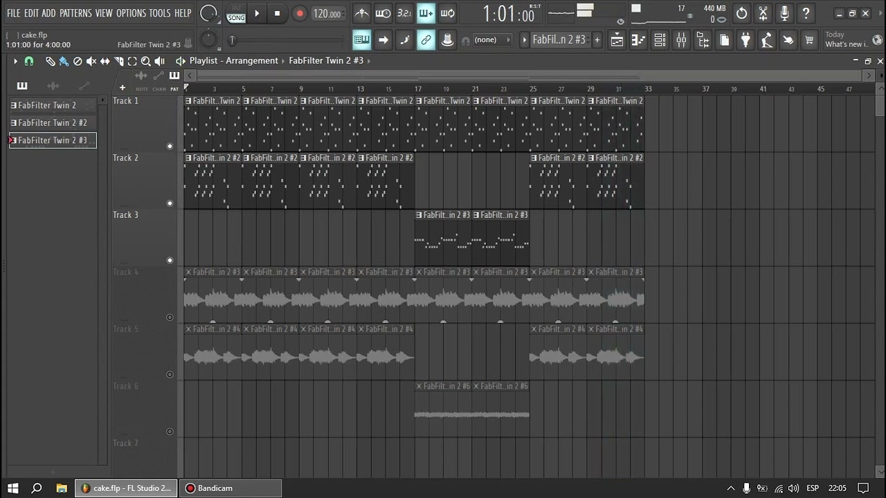Select the Slice tool
886x498 pixels.
coord(119,61)
